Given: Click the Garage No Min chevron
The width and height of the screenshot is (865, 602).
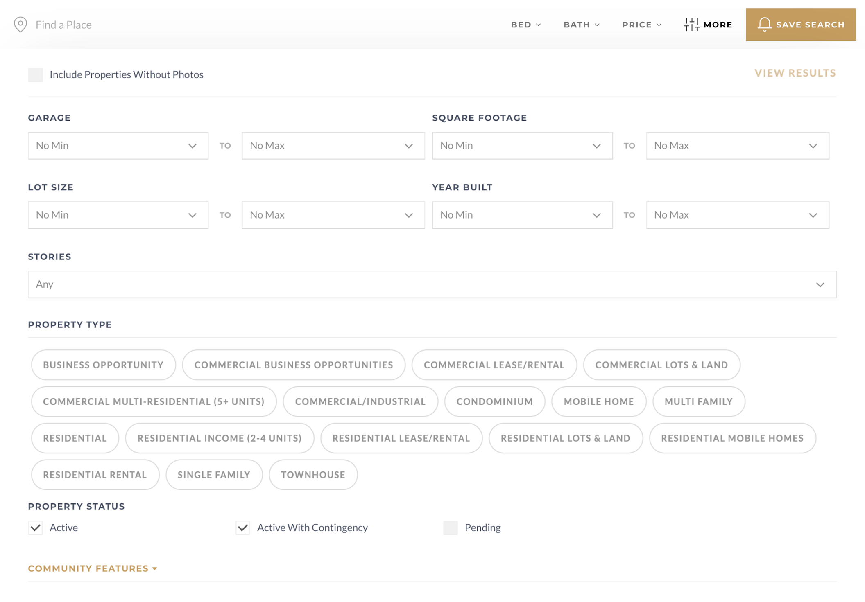Looking at the screenshot, I should pyautogui.click(x=192, y=146).
